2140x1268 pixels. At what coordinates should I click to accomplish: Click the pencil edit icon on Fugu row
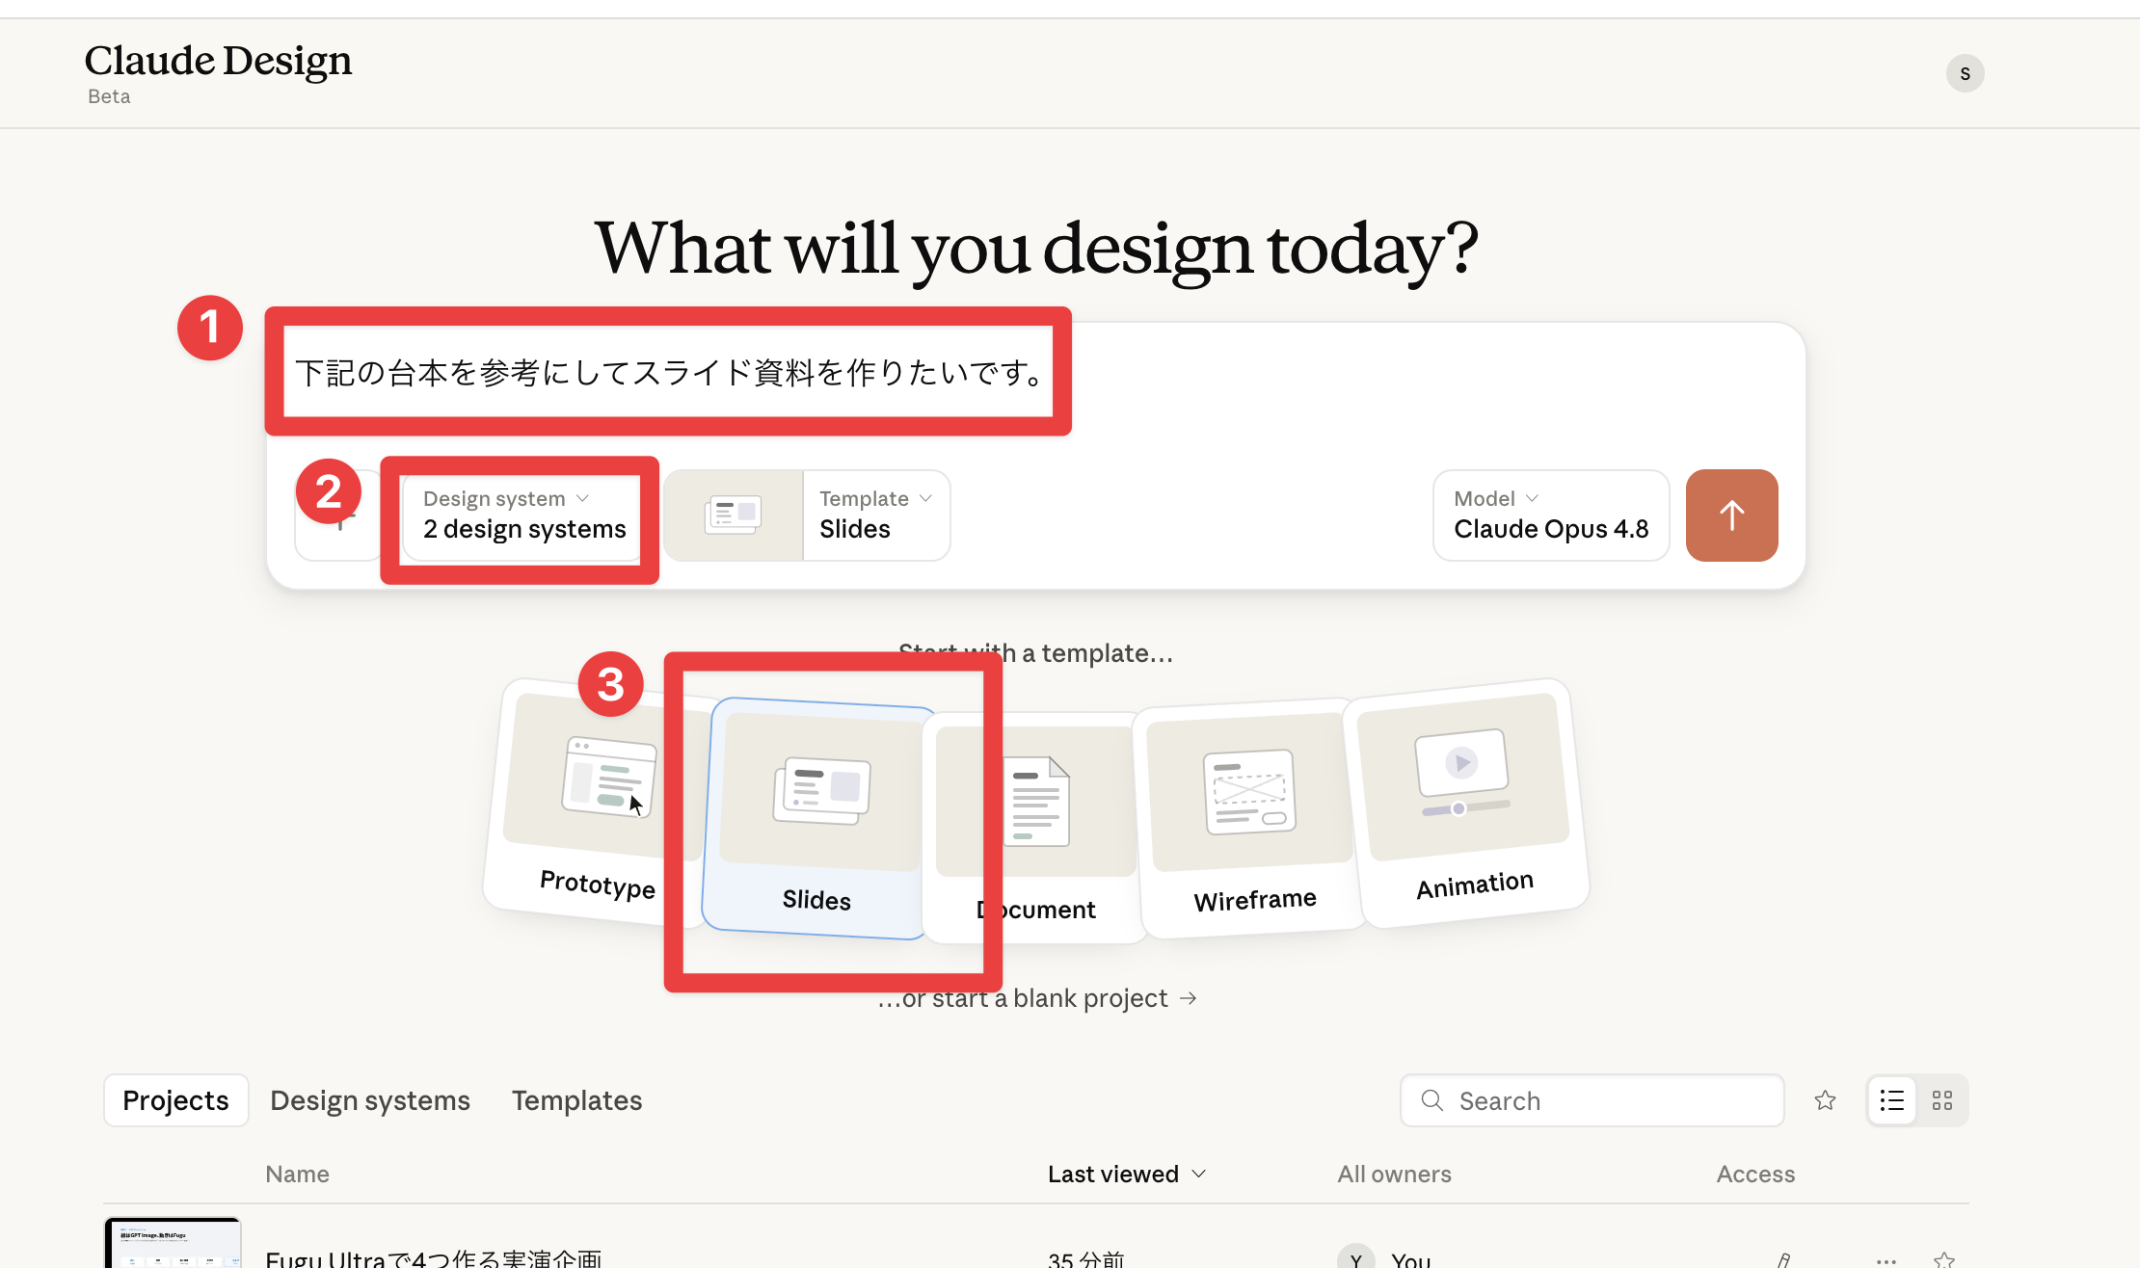(x=1784, y=1259)
